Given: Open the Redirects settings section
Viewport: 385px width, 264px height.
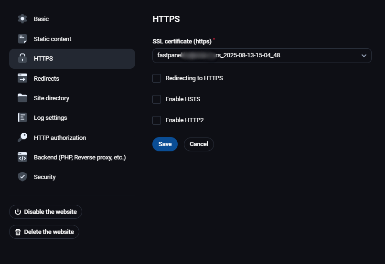Looking at the screenshot, I should [x=46, y=78].
